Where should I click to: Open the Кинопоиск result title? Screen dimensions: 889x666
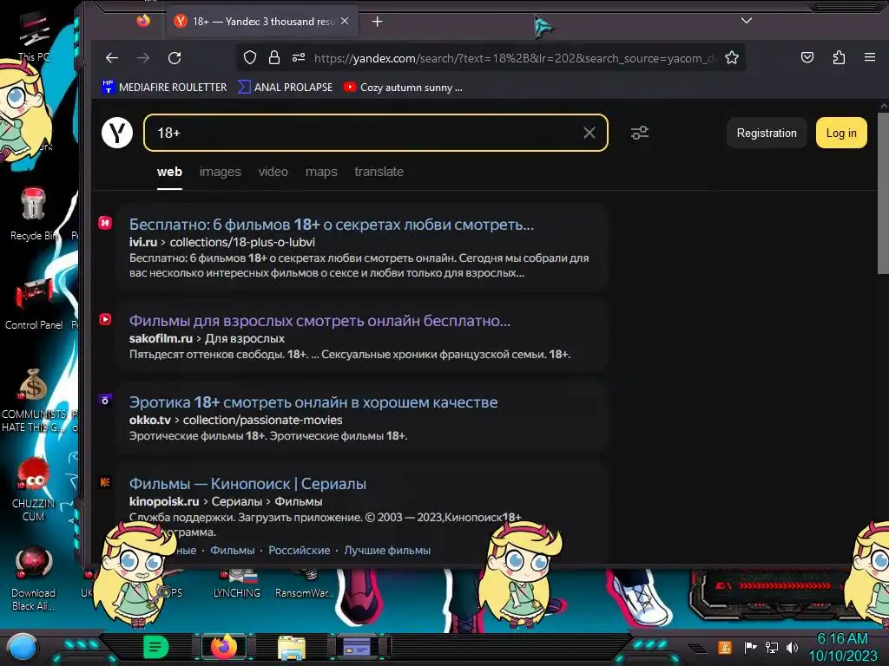tap(247, 484)
